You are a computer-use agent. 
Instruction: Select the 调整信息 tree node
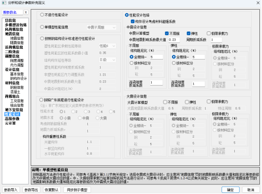pyautogui.click(x=12, y=56)
